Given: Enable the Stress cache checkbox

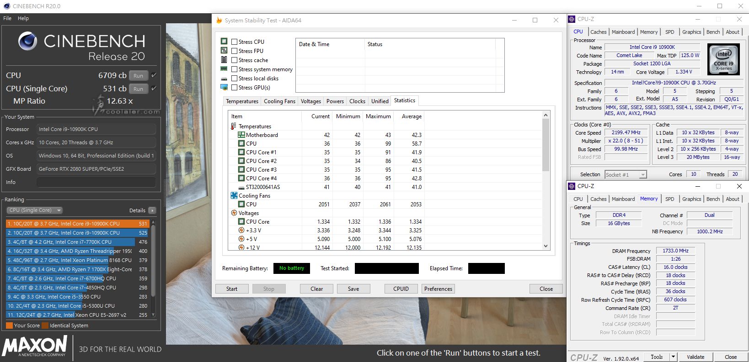Looking at the screenshot, I should [234, 60].
